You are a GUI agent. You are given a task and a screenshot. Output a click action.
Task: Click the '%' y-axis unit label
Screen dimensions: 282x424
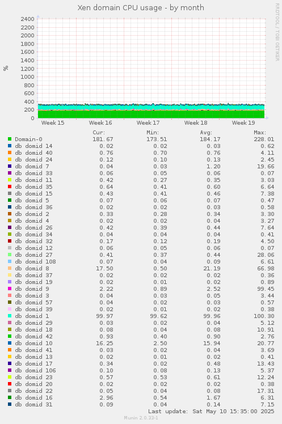pyautogui.click(x=6, y=69)
